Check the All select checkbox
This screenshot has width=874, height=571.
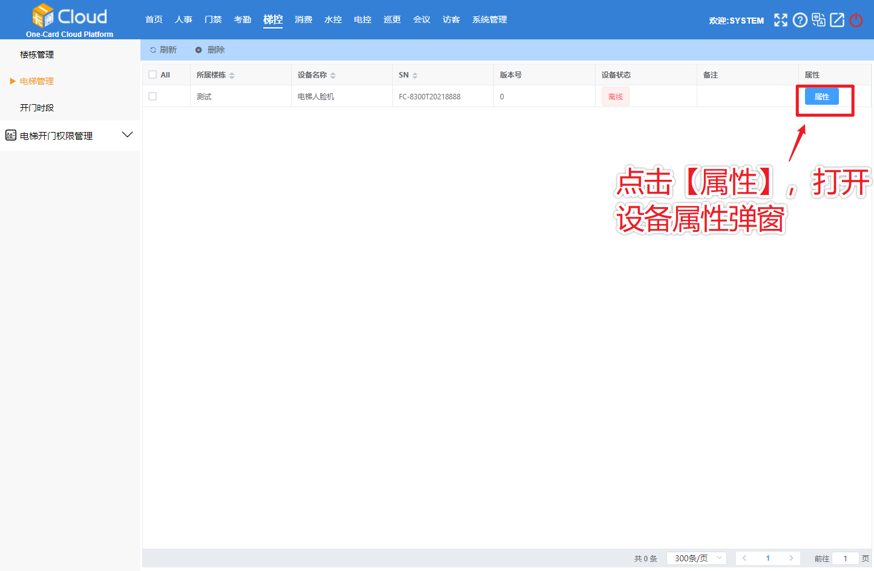[x=153, y=75]
